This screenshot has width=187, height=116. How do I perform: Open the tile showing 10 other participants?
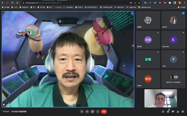(173, 79)
